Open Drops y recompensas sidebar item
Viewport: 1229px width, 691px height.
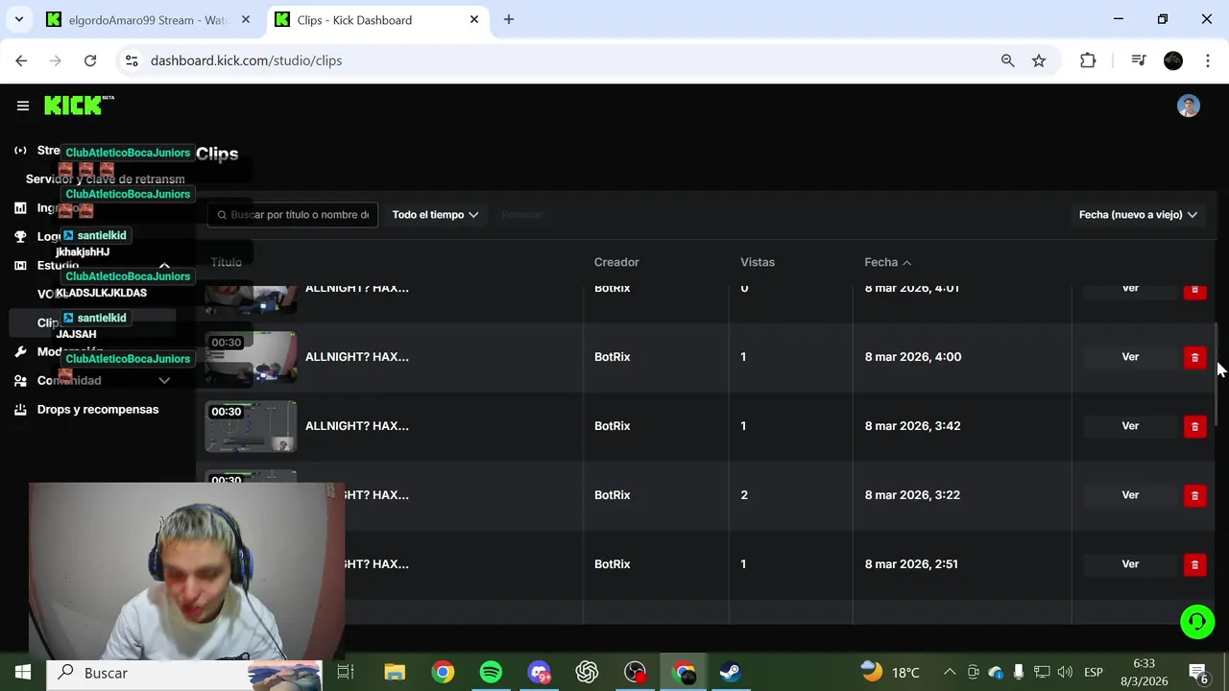[x=97, y=409]
